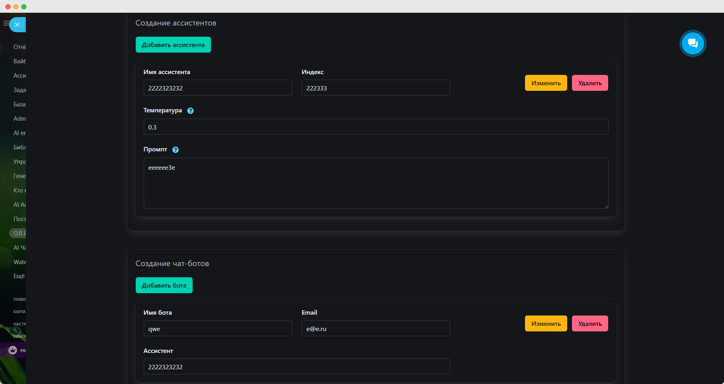
Task: Open the Adm… sidebar menu item
Action: (20, 119)
